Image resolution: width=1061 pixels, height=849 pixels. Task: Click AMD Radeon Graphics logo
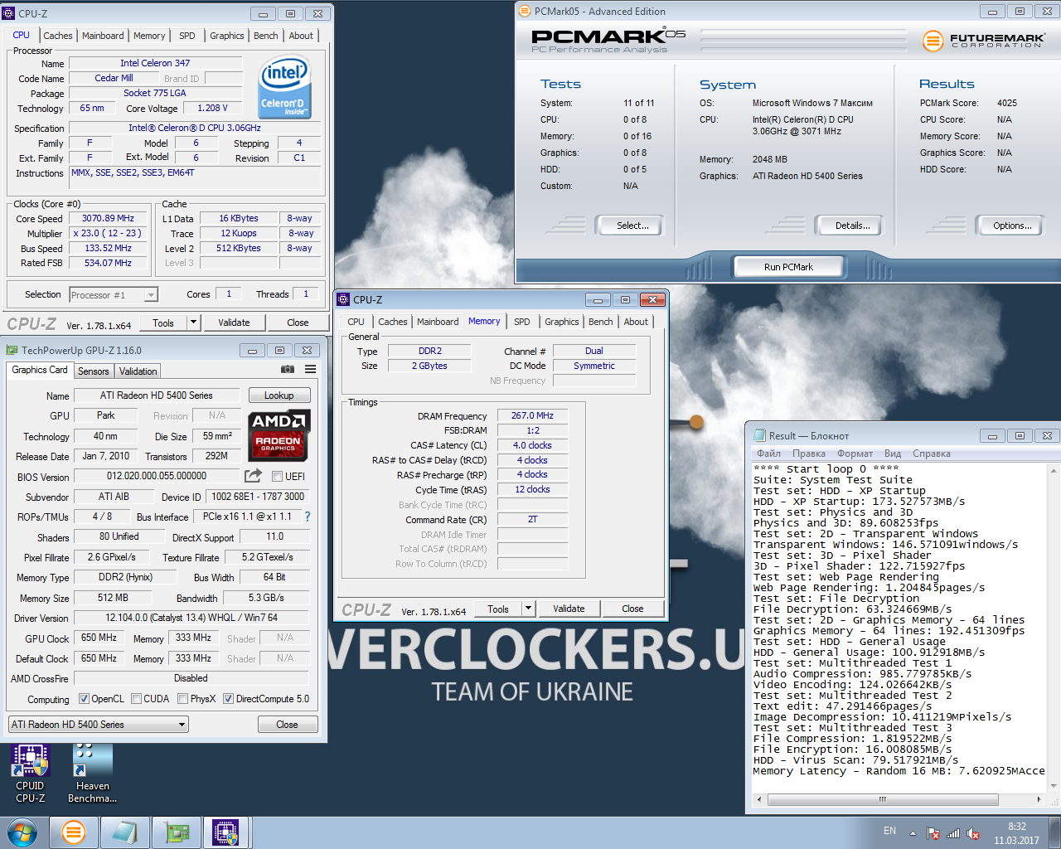coord(279,434)
